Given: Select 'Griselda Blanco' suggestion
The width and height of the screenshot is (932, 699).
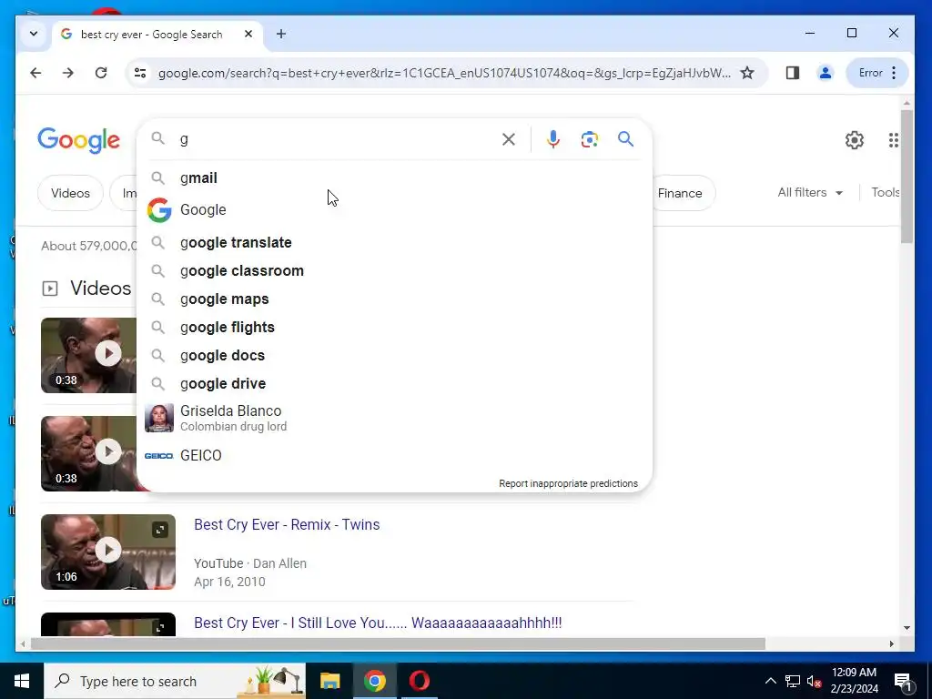Looking at the screenshot, I should point(394,418).
